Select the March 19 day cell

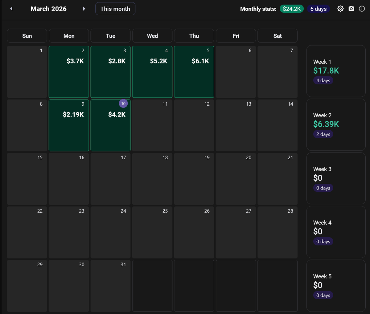click(x=194, y=179)
